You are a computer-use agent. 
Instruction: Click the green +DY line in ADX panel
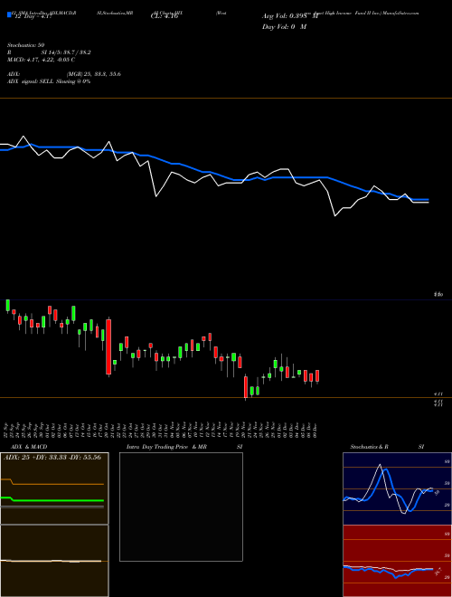click(x=52, y=499)
